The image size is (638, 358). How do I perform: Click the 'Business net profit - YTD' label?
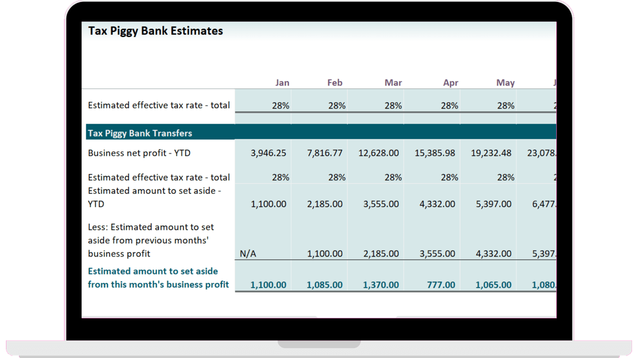pos(139,153)
